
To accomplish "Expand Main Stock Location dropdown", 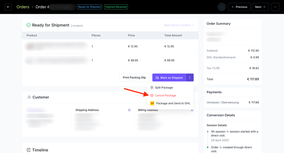I will point(179,25).
